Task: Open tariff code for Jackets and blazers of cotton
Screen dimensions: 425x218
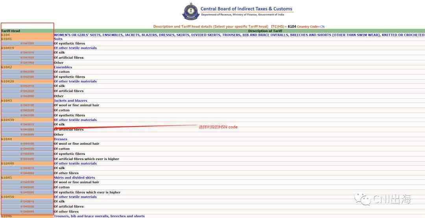Action: point(27,110)
